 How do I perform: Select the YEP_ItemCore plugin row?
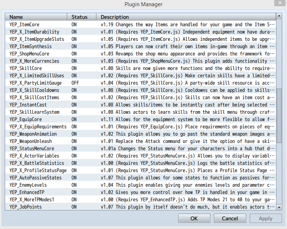pyautogui.click(x=140, y=24)
